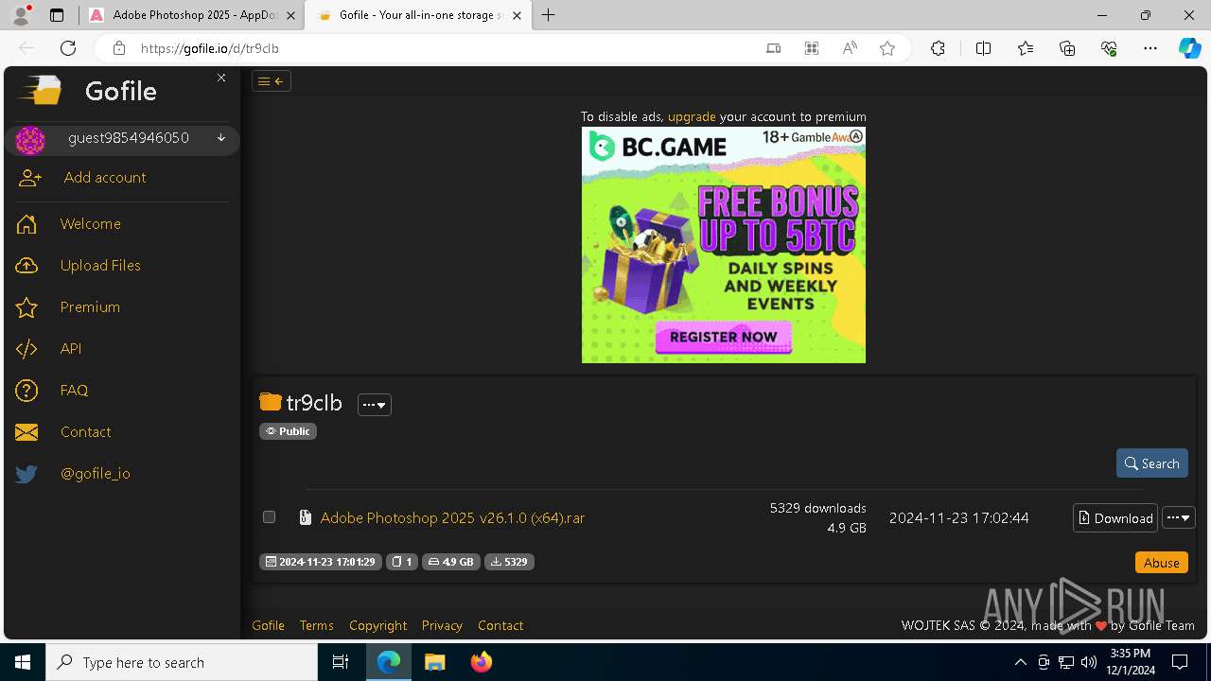Open the Copyright footer link
The width and height of the screenshot is (1211, 681).
pos(377,625)
